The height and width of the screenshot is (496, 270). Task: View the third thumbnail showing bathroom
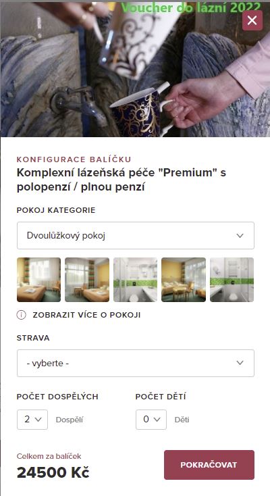135,280
